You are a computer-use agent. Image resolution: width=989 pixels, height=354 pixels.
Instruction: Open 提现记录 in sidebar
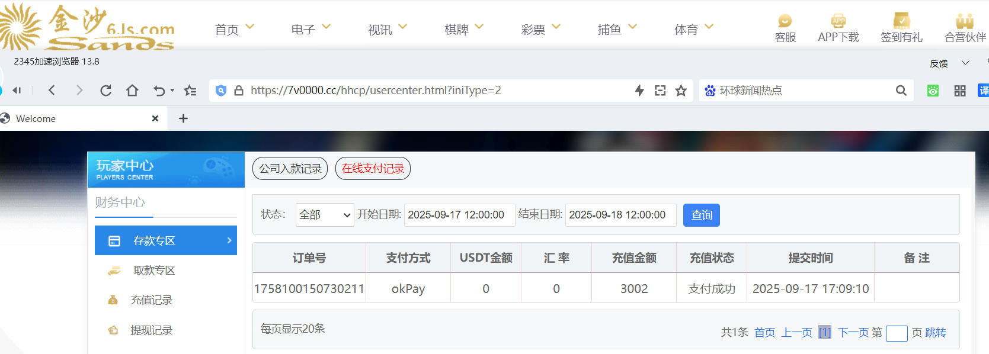(151, 330)
